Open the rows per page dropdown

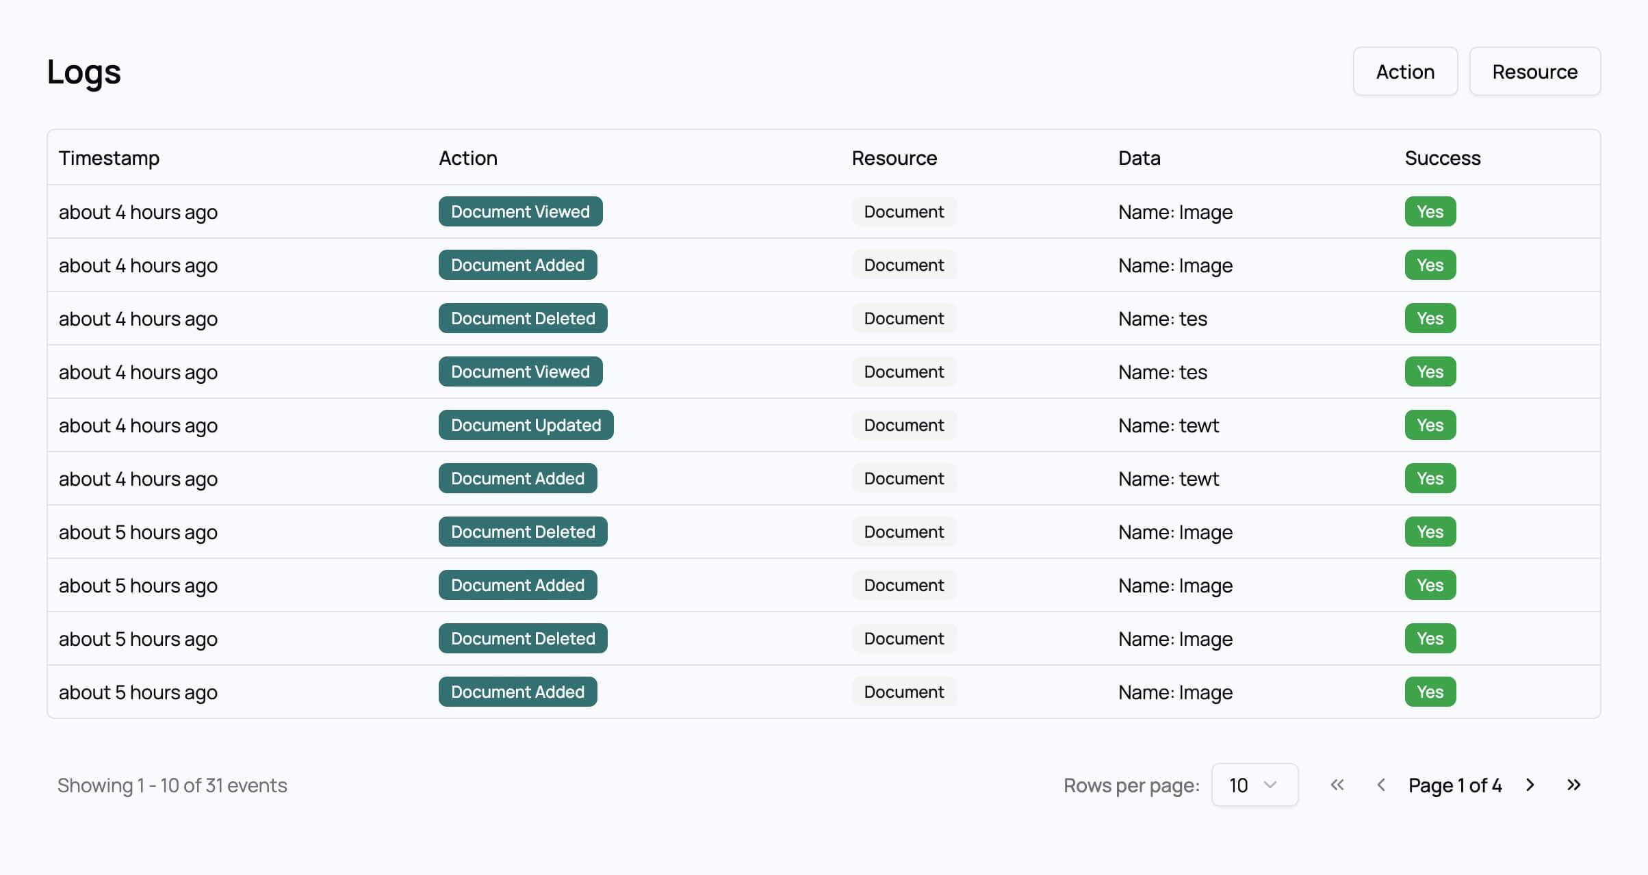point(1254,785)
